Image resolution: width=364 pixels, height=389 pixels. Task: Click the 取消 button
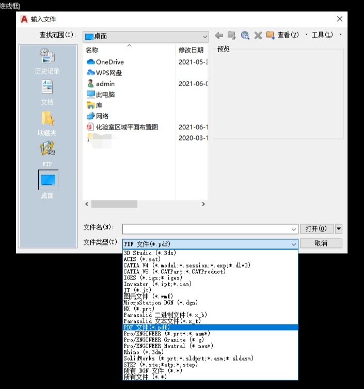click(321, 243)
